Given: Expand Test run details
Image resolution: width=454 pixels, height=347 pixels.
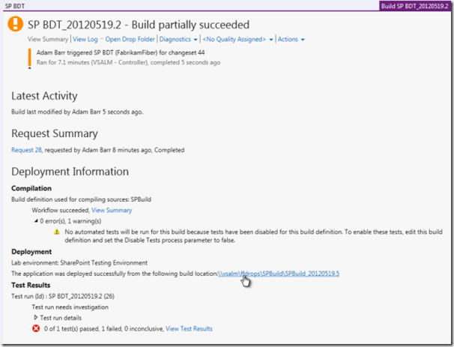Looking at the screenshot, I should click(35, 318).
